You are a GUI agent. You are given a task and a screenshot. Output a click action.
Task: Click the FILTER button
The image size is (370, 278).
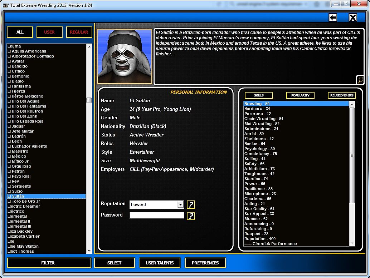point(49,263)
